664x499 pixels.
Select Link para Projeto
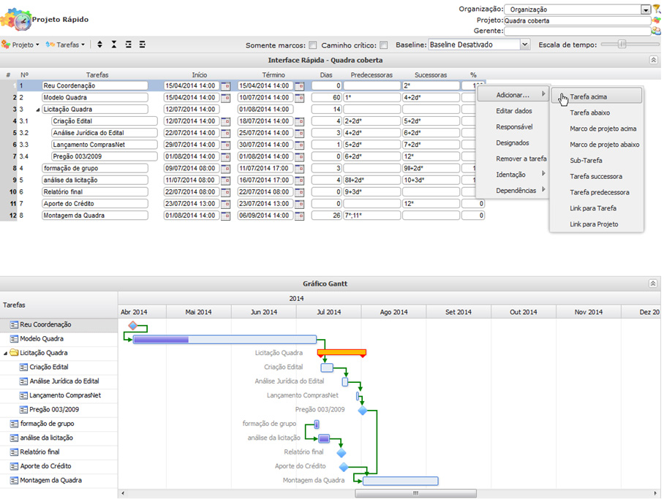[x=596, y=224]
